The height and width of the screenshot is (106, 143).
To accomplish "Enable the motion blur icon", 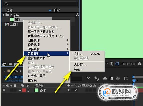I will (118, 79).
